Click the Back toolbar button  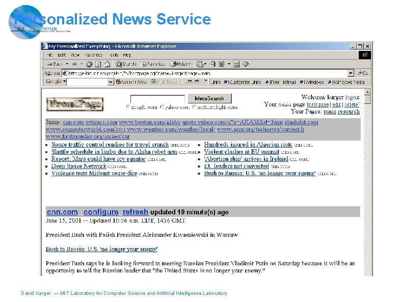click(55, 64)
